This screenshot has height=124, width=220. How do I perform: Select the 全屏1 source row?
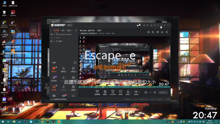click(x=64, y=41)
